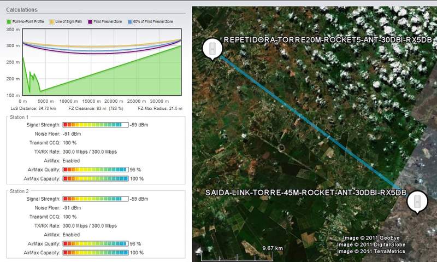Click Station 2 signal value -59 dBm

point(139,199)
